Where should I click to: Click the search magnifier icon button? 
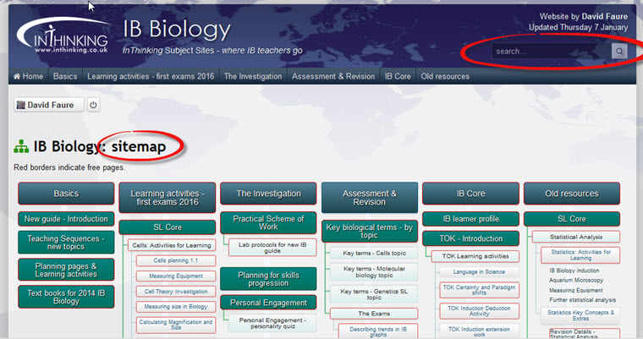point(619,52)
